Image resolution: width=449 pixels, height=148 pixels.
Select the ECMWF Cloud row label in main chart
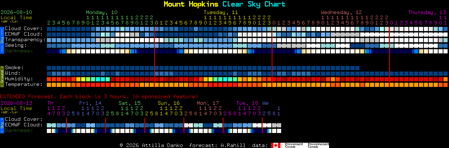point(24,34)
